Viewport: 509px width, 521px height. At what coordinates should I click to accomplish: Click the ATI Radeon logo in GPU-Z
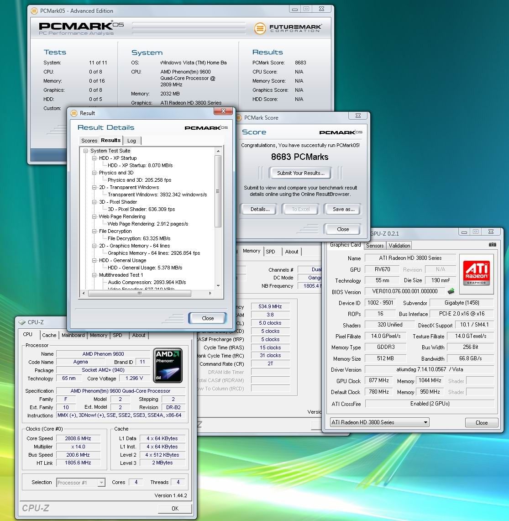(477, 274)
